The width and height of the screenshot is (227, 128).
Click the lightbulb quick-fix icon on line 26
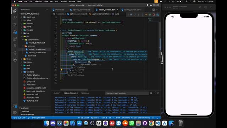pyautogui.click(x=61, y=70)
